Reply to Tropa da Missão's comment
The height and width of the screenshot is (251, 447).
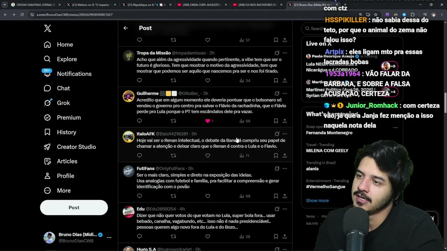click(x=139, y=81)
